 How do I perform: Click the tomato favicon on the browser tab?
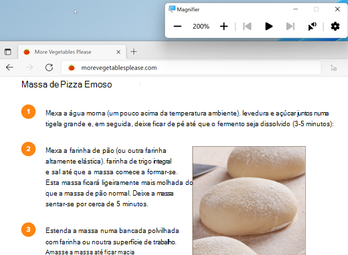tap(27, 52)
